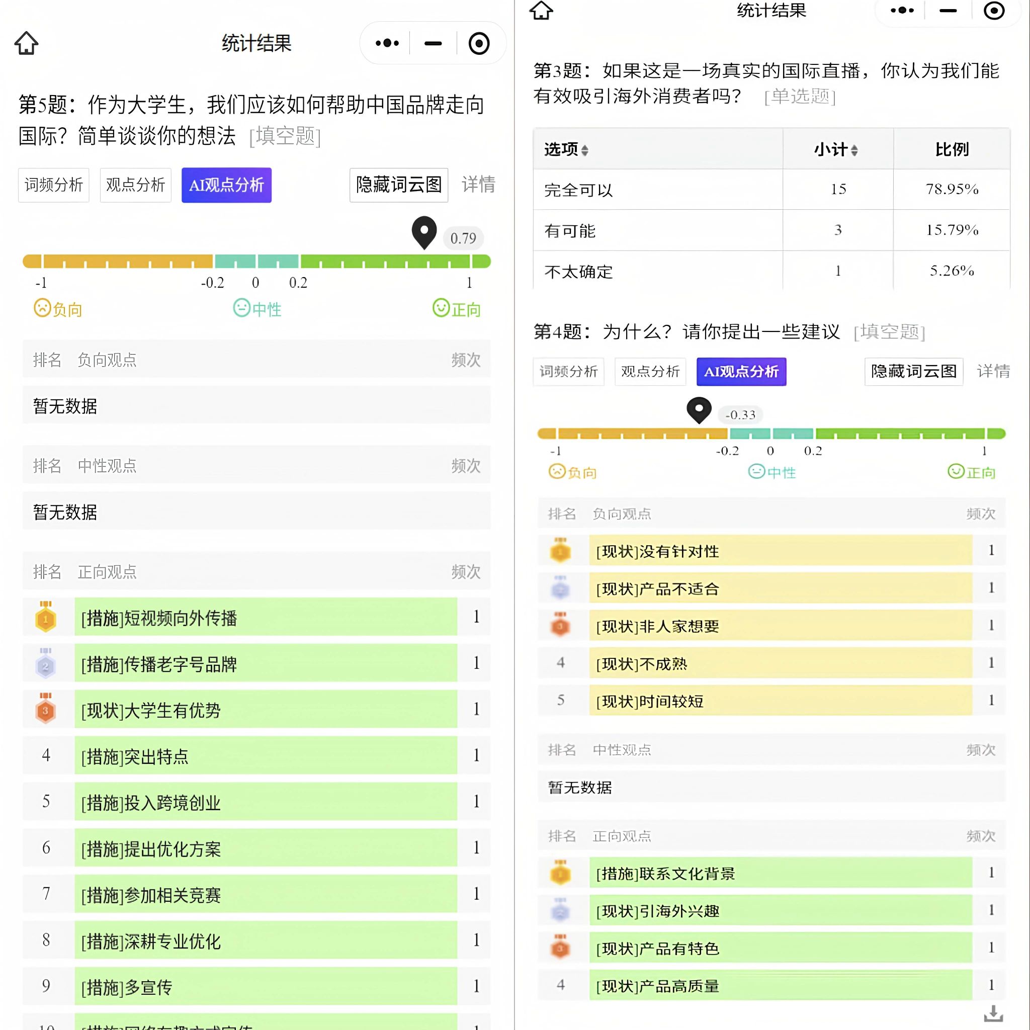1030x1030 pixels.
Task: Sort by the 选项 column arrows
Action: pyautogui.click(x=585, y=150)
